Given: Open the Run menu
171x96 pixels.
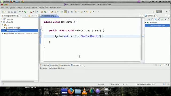Looking at the screenshot, I should pyautogui.click(x=47, y=8).
